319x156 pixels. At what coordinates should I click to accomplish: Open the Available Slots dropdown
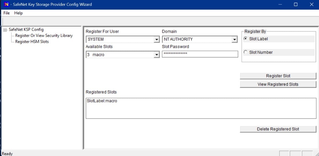[156, 55]
